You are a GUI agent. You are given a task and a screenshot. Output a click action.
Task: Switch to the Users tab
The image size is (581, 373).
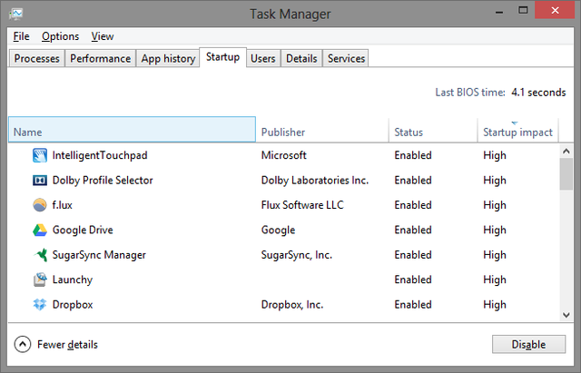[263, 58]
